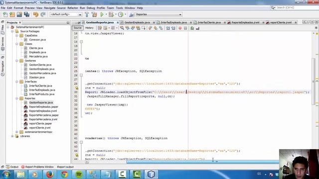Screen dimensions: 319x179
Task: Open the Run Project dropdown arrow
Action: tap(106, 14)
